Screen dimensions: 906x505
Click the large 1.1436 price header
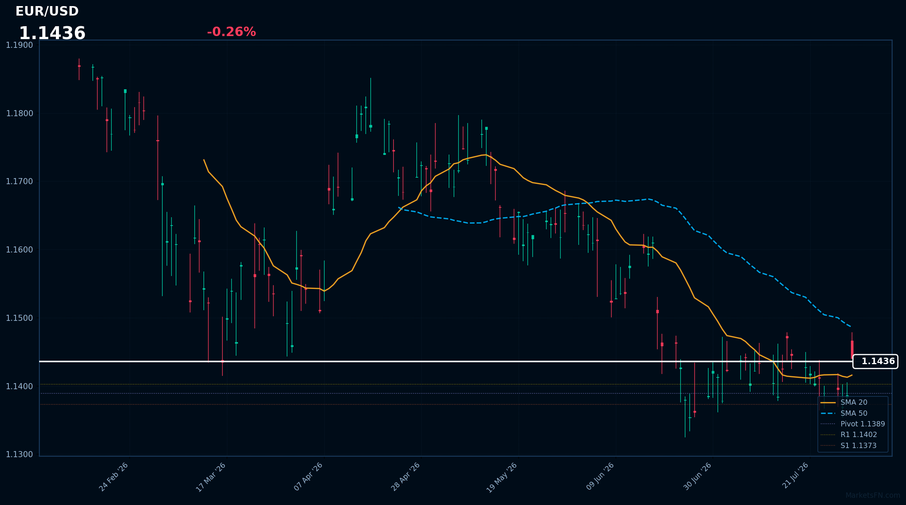pos(52,33)
